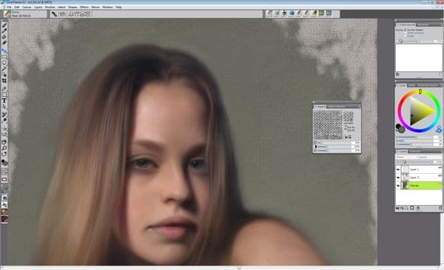Click the blue brush icon in top toolbar
444x270 pixels.
[x=292, y=13]
